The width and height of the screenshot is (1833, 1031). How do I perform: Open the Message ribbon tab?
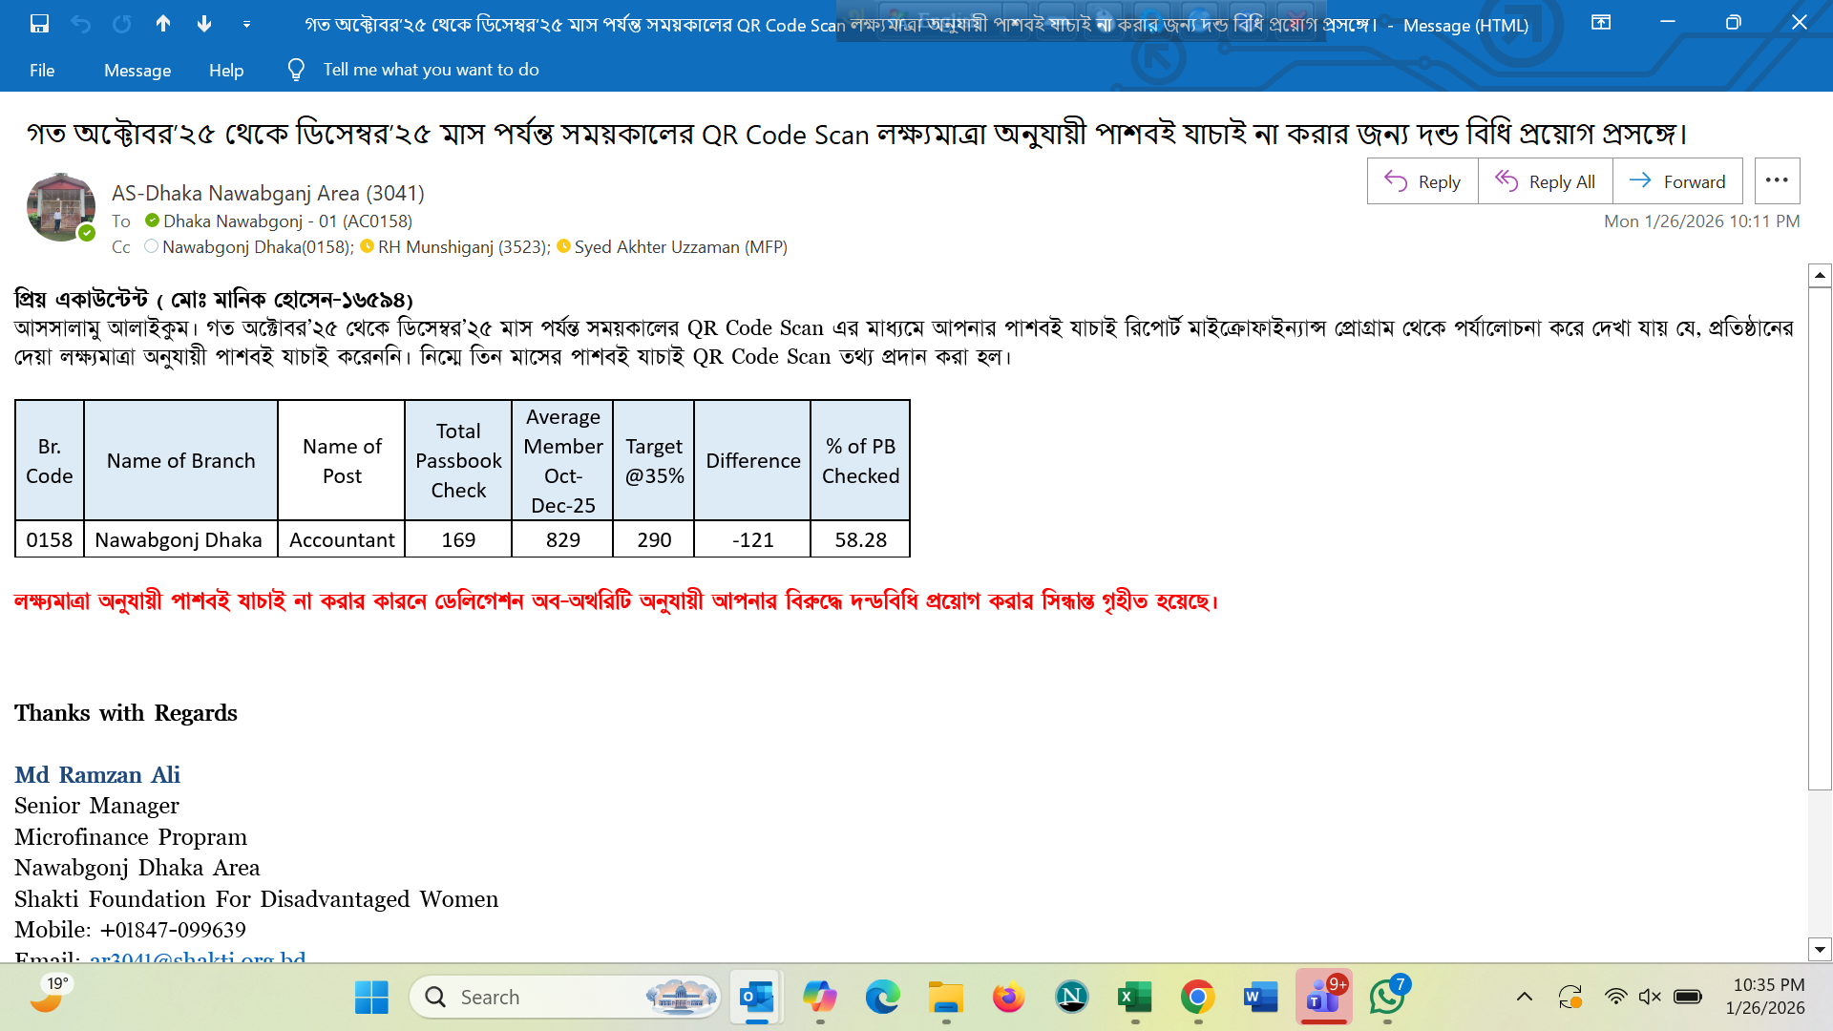click(137, 70)
